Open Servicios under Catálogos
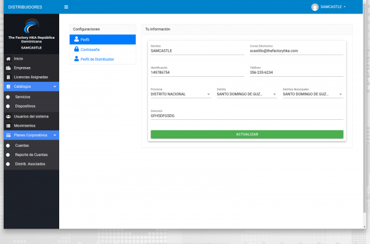370x244 pixels. pyautogui.click(x=31, y=97)
